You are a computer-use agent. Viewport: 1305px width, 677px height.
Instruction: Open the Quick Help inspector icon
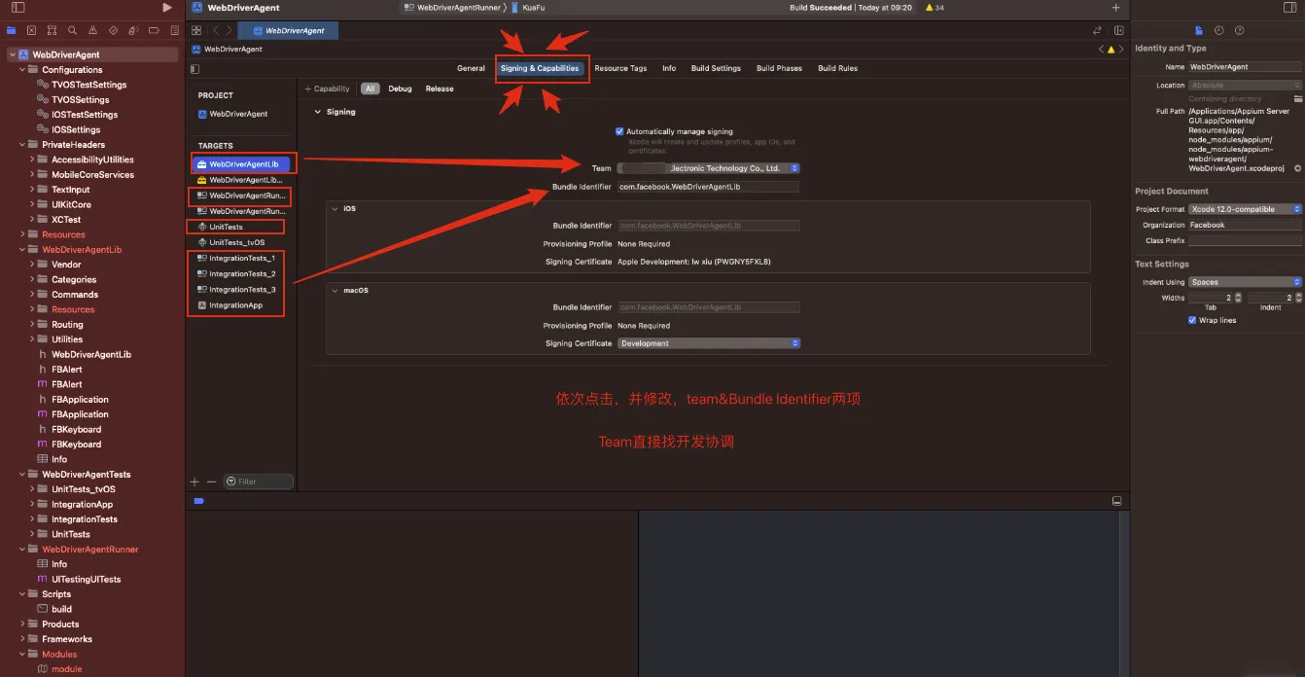pos(1240,30)
